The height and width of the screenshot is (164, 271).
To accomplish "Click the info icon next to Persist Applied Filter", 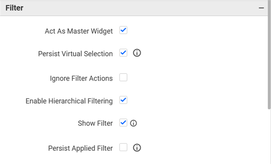I will [x=137, y=147].
